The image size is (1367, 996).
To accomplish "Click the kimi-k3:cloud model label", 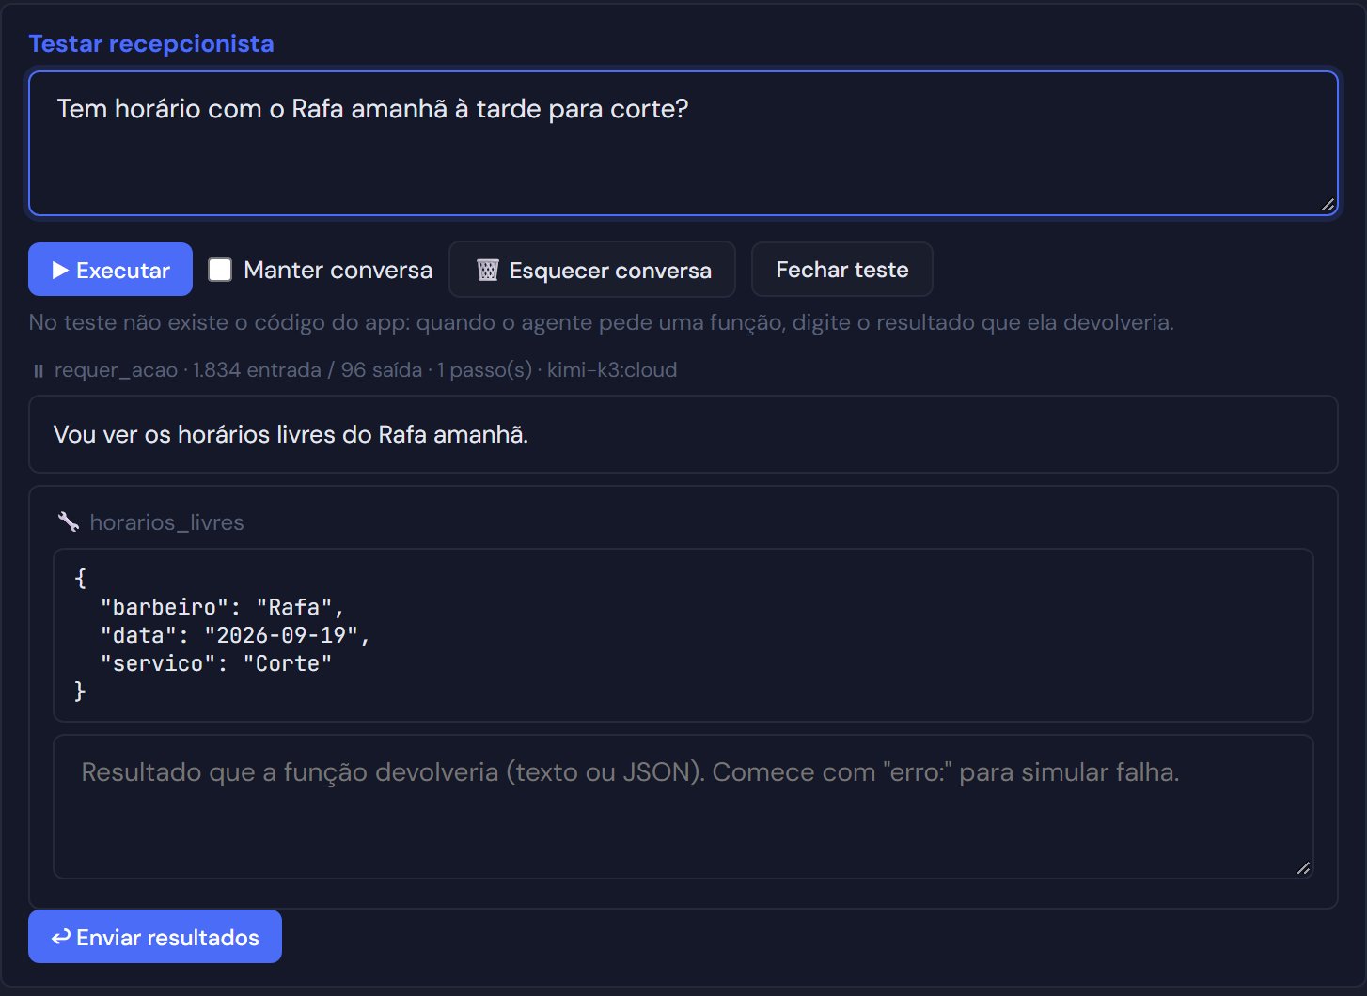I will pyautogui.click(x=612, y=370).
